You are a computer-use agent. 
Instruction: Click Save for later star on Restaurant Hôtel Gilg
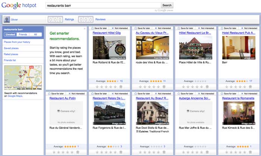coord(92,28)
